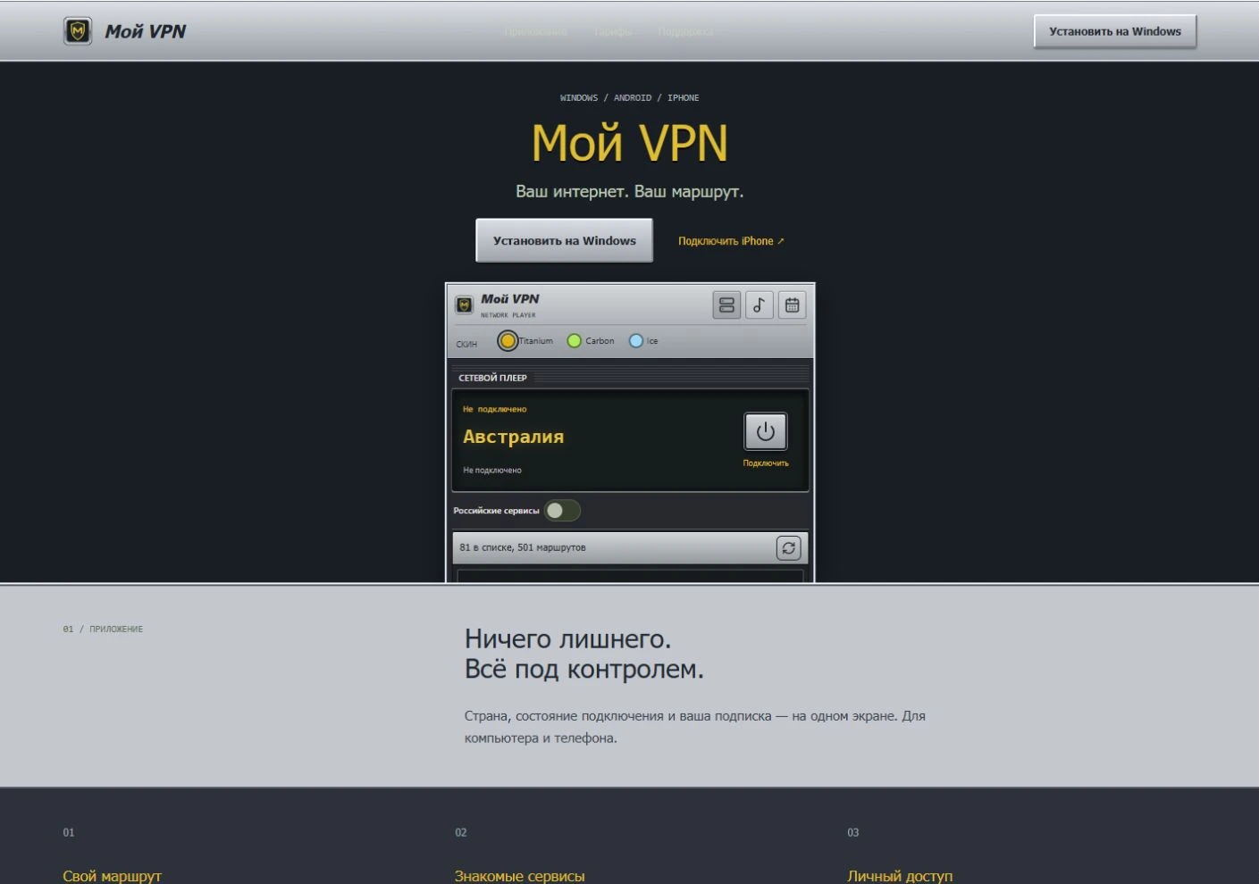Click the СЕТЕВОЙ ПЛЕЕР section title
The width and height of the screenshot is (1259, 884).
click(x=492, y=378)
